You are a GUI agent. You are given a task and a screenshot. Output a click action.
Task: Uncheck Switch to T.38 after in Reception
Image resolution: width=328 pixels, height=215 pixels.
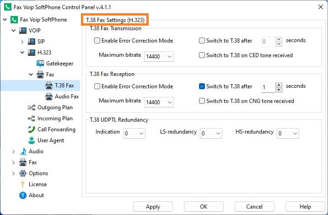[202, 86]
